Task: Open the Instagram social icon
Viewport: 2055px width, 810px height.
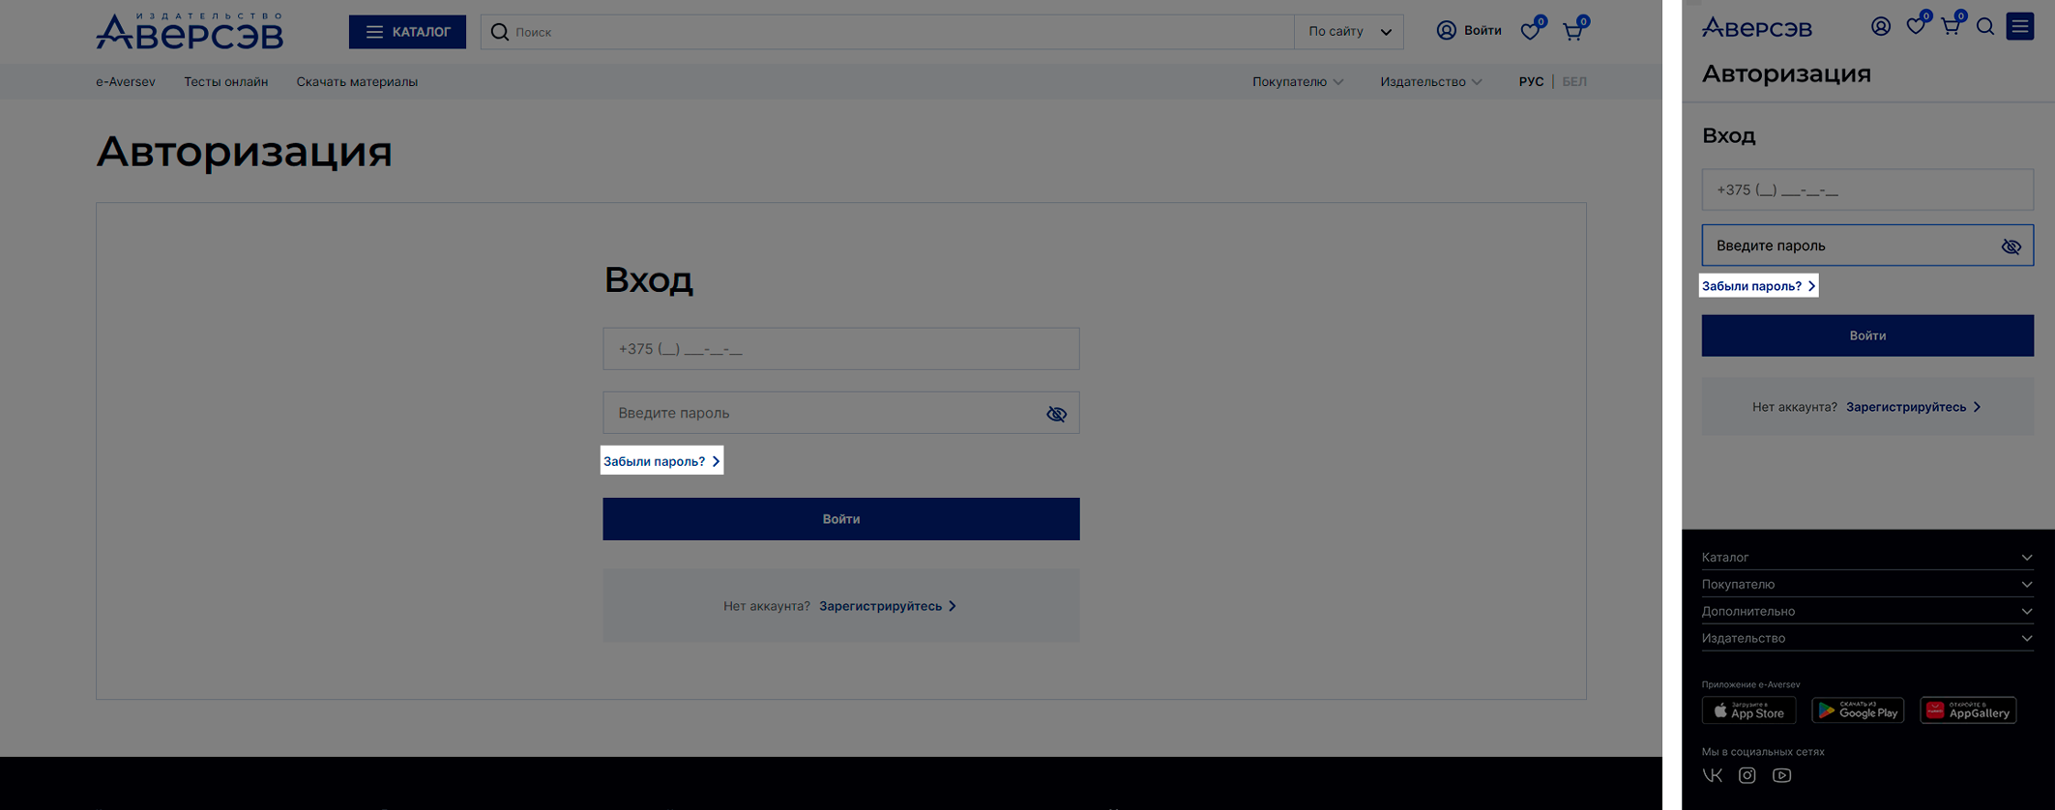Action: click(x=1747, y=775)
